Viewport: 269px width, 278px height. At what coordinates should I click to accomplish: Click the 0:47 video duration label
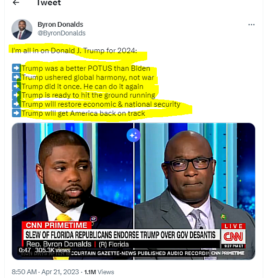click(x=25, y=250)
